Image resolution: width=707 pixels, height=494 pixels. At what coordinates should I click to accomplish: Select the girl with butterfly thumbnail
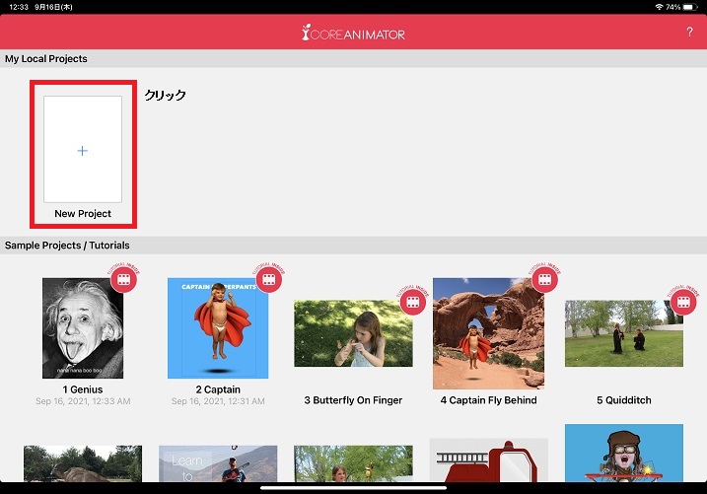(x=353, y=334)
